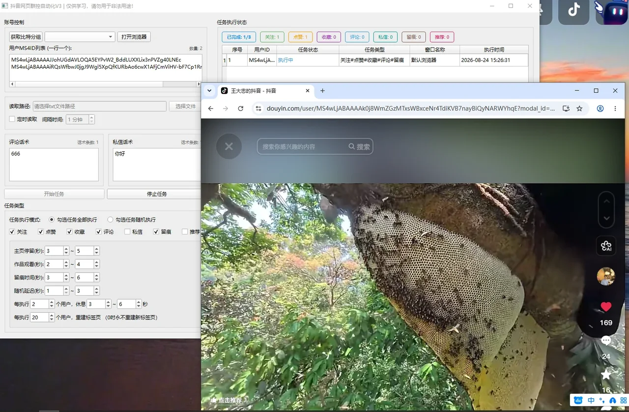
Task: Click the 收藏: 0 status tag
Action: 329,37
